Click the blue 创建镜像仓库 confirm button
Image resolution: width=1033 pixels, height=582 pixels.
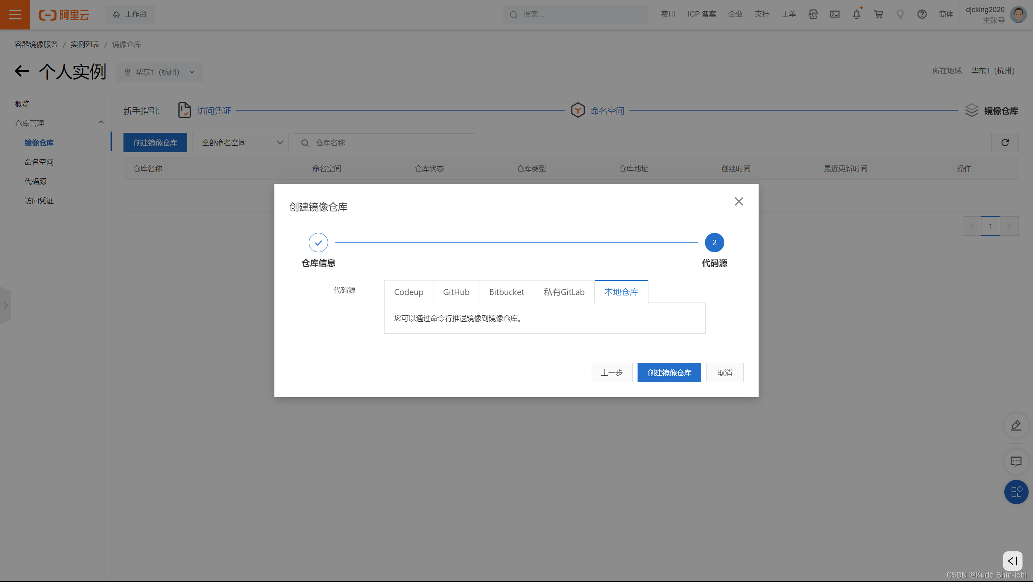click(669, 373)
